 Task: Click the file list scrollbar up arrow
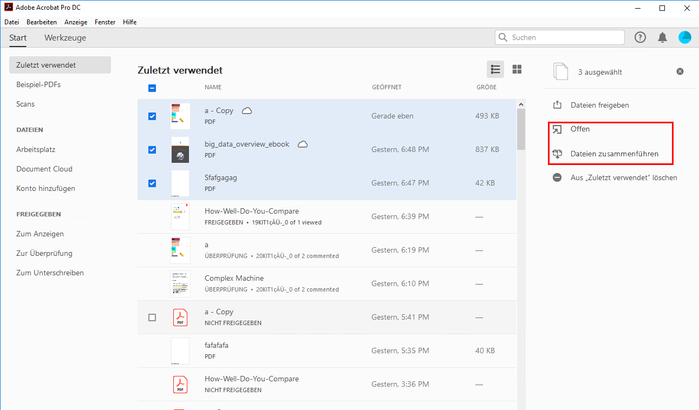(x=521, y=104)
